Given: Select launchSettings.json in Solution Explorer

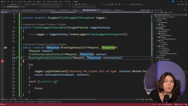Looking at the screenshot, I should coord(167,35).
